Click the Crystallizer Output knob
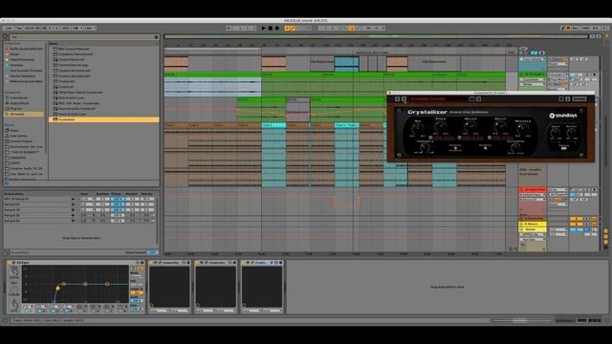Viewport: 612px width, 344px height. click(572, 132)
